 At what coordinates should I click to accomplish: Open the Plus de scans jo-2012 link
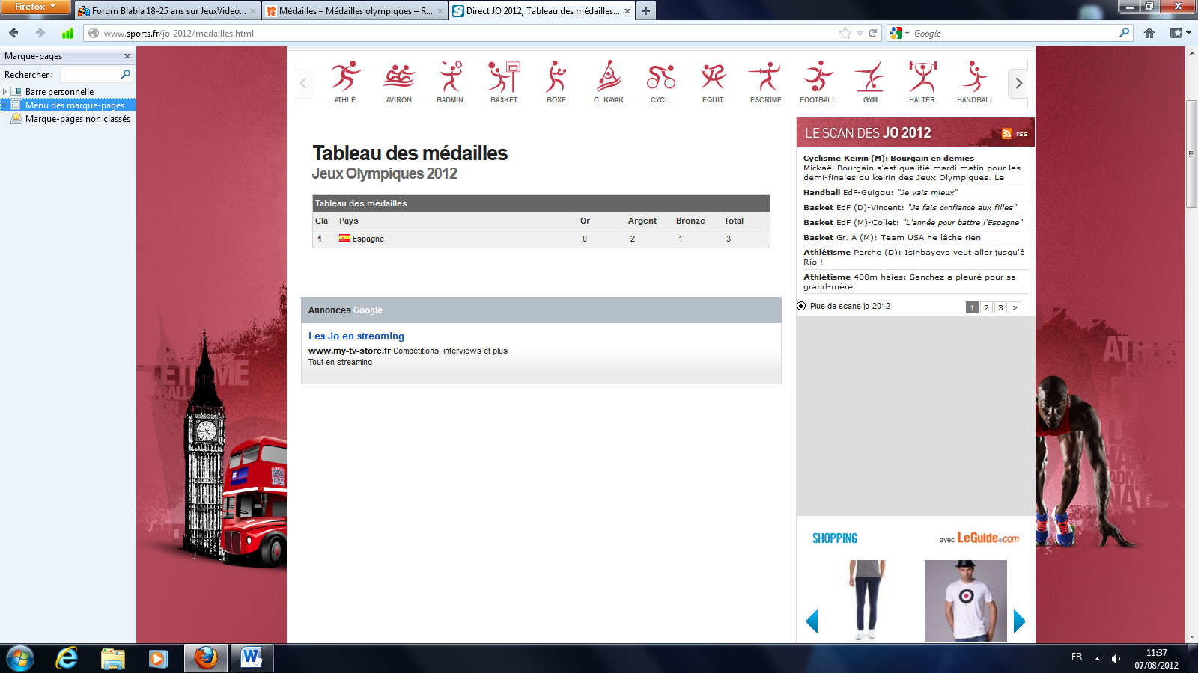850,306
